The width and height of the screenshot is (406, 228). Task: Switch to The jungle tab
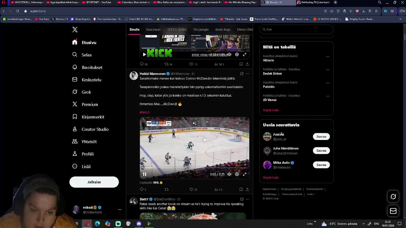pyautogui.click(x=201, y=29)
